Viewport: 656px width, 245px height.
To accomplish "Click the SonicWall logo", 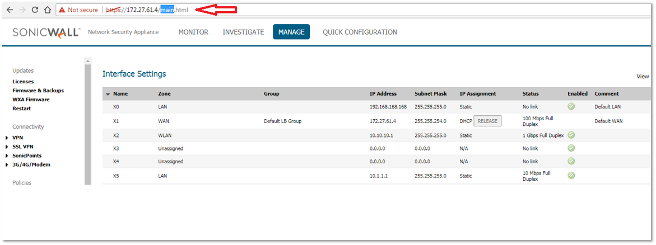I will click(x=46, y=32).
